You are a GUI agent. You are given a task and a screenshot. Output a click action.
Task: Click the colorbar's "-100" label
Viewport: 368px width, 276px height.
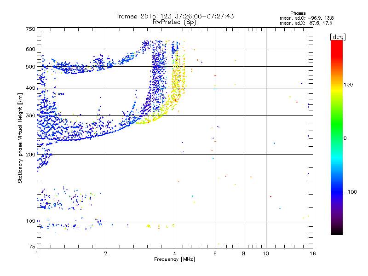point(351,192)
